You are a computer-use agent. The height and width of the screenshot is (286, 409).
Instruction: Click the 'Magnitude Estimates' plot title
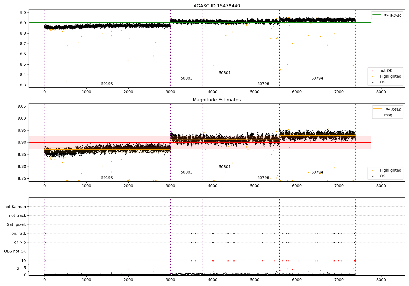[x=217, y=100]
